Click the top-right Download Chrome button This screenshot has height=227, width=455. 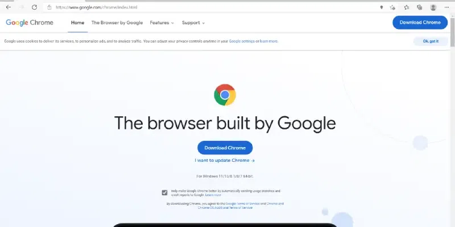coord(420,22)
